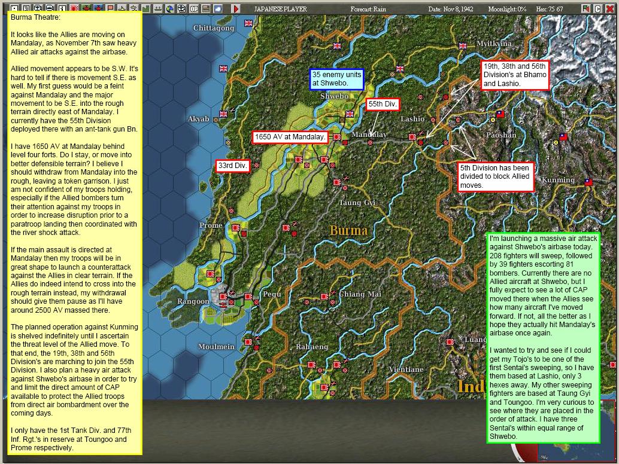Open the Rising Sun flag toolbar icon
619x464 pixels.
[x=74, y=8]
